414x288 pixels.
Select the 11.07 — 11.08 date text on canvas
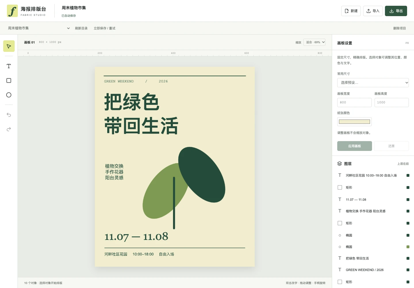(x=136, y=237)
